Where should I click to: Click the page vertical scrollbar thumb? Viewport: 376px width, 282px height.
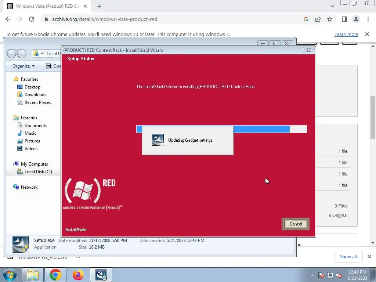(x=373, y=117)
